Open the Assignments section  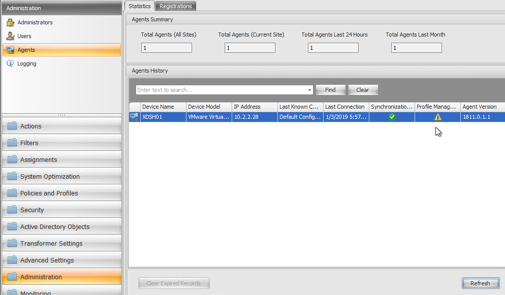[62, 159]
